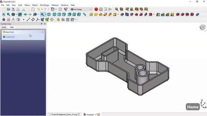This screenshot has width=207, height=116.
Task: Switch to FreeCAD-Beginners-Exerc_34.svg document tab
Action: [64, 114]
